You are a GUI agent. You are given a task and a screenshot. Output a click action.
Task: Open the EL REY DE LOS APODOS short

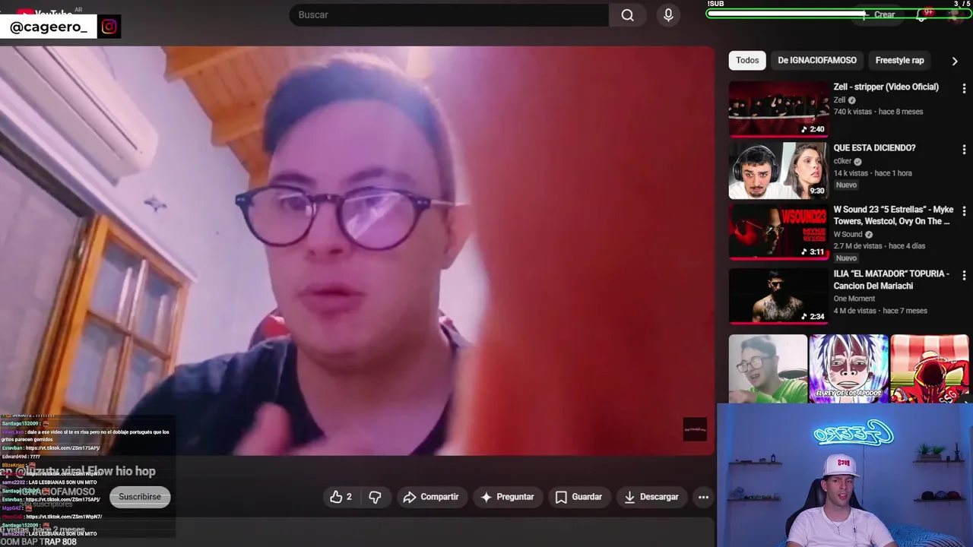coord(848,368)
